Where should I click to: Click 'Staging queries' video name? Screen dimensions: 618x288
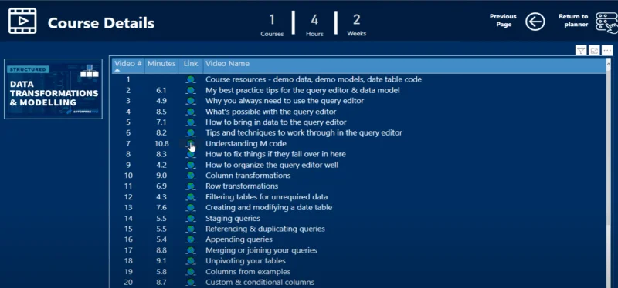pyautogui.click(x=233, y=219)
